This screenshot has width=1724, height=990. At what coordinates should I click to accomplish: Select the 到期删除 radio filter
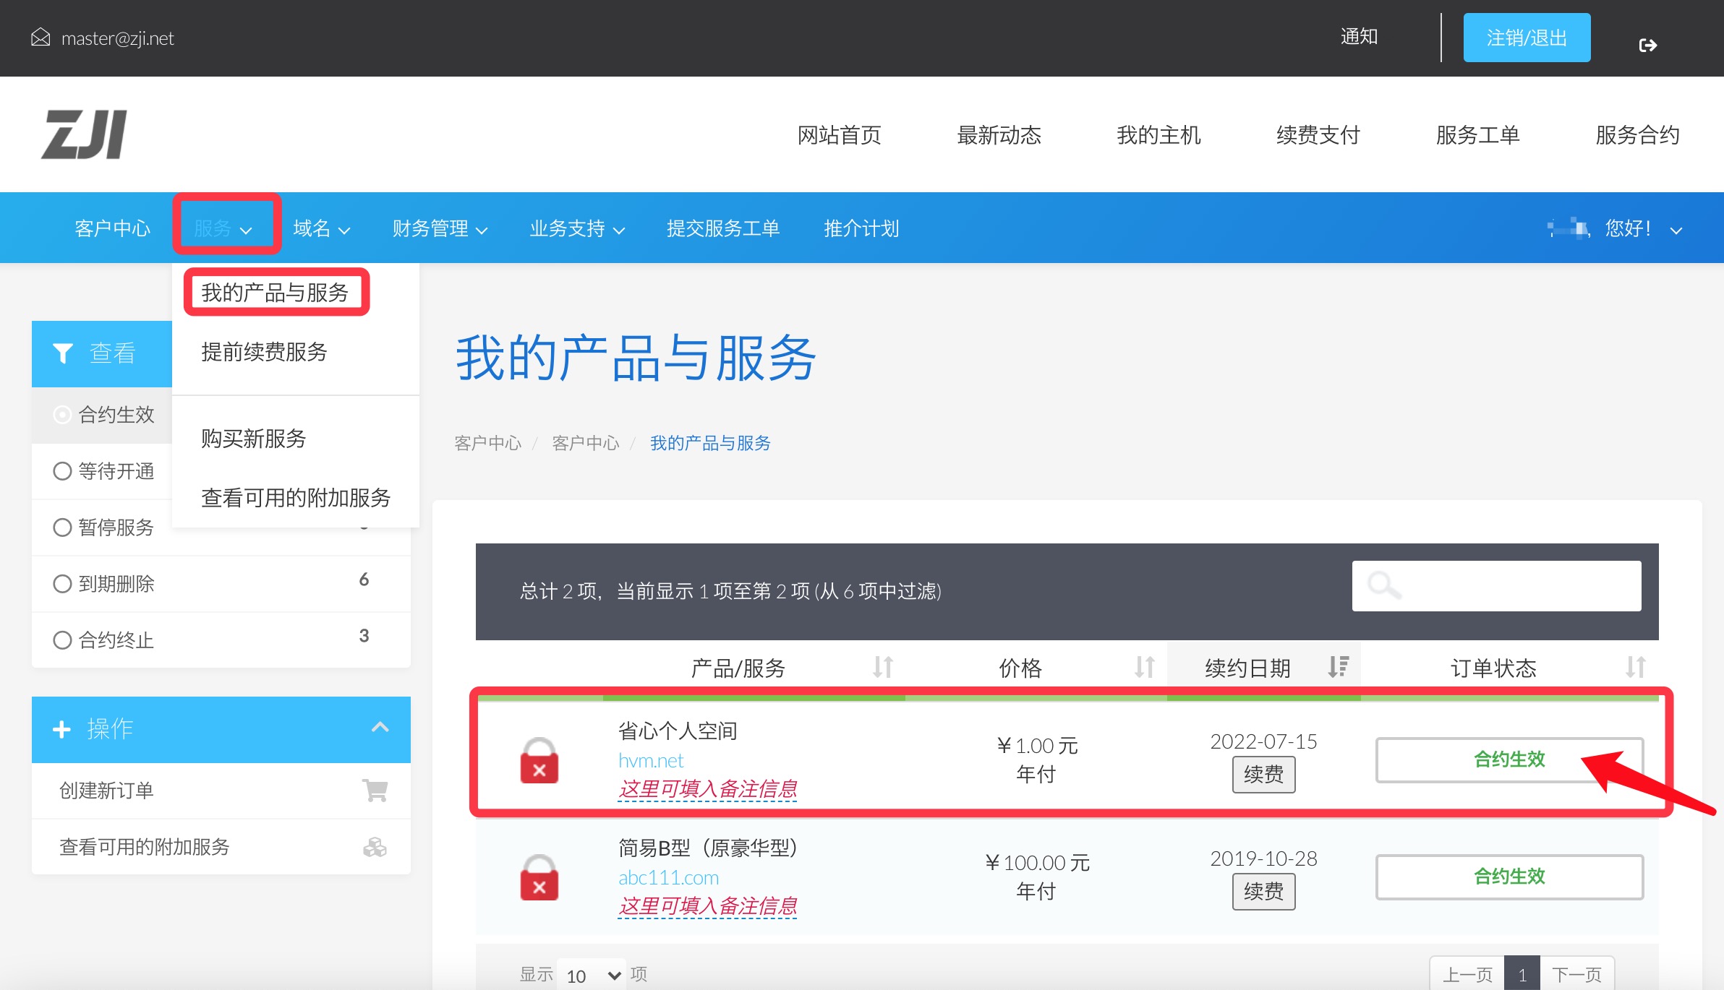click(62, 584)
